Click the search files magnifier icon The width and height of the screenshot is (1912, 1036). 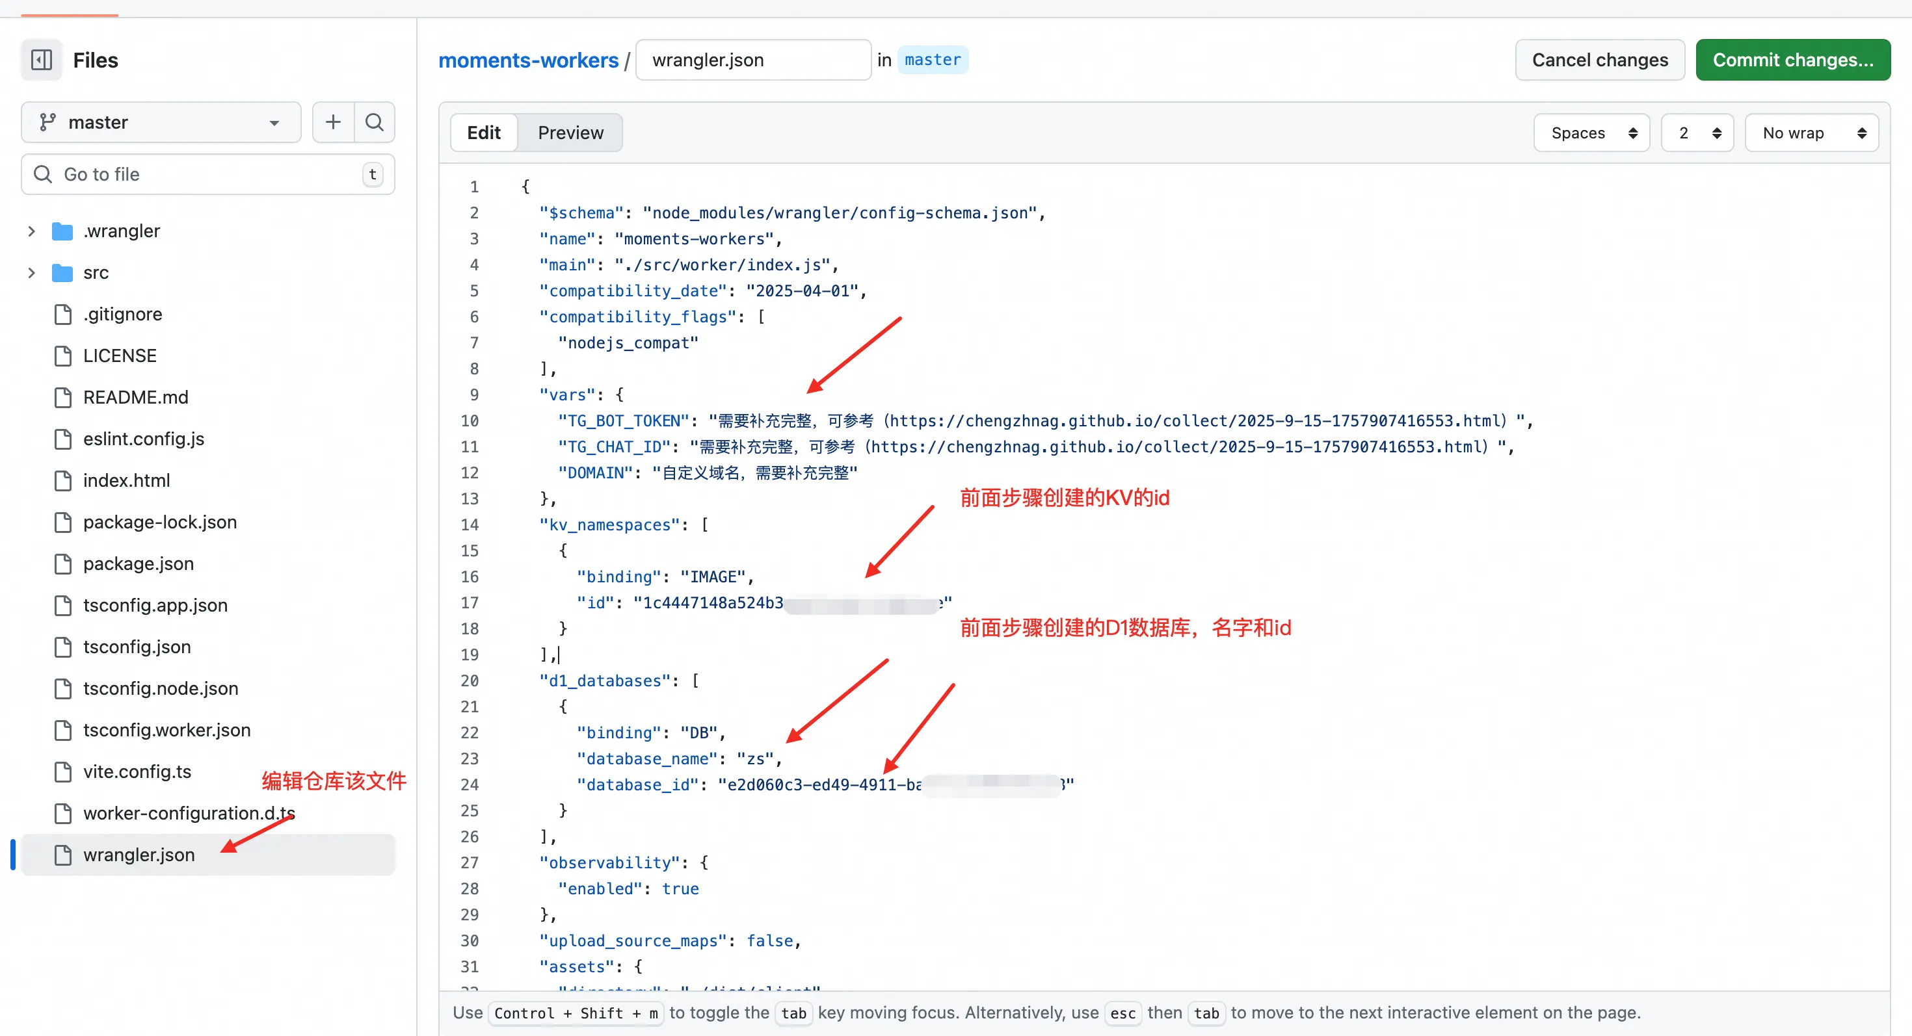pyautogui.click(x=375, y=122)
